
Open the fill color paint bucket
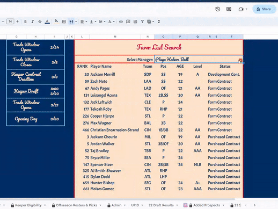tap(56, 21)
